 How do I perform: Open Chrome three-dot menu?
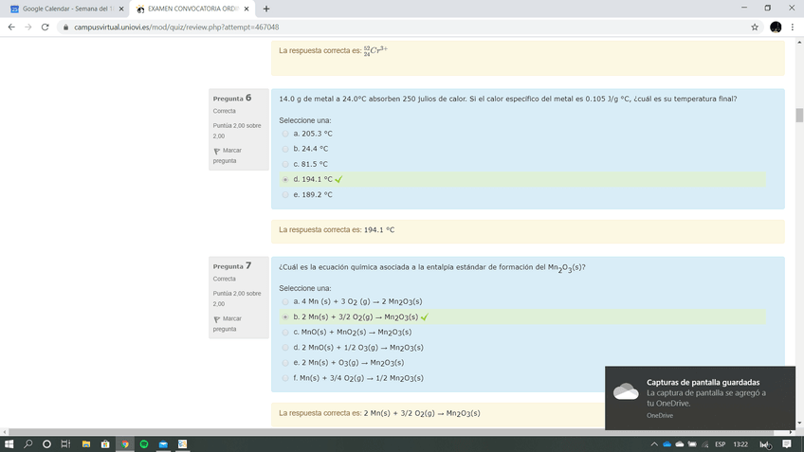click(x=793, y=27)
